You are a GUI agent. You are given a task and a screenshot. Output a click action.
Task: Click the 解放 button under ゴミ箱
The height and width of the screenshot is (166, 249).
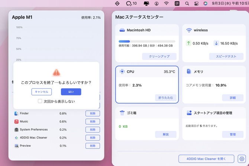166,134
